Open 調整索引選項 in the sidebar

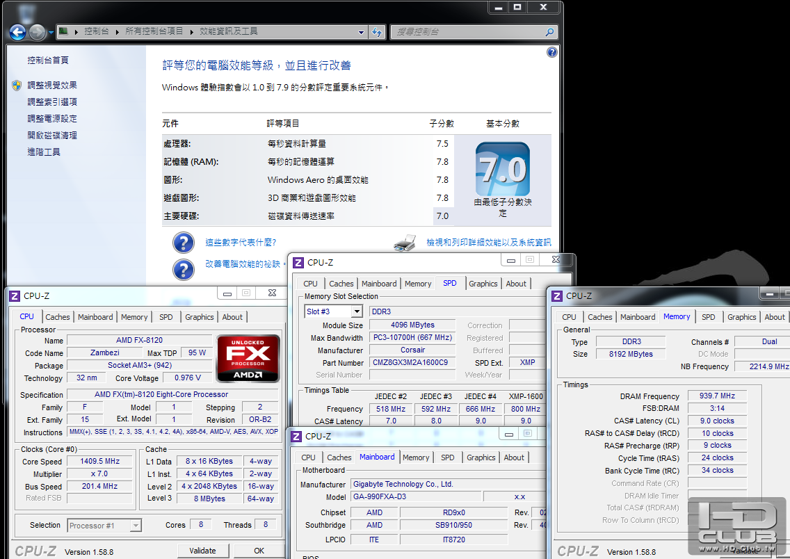point(52,102)
